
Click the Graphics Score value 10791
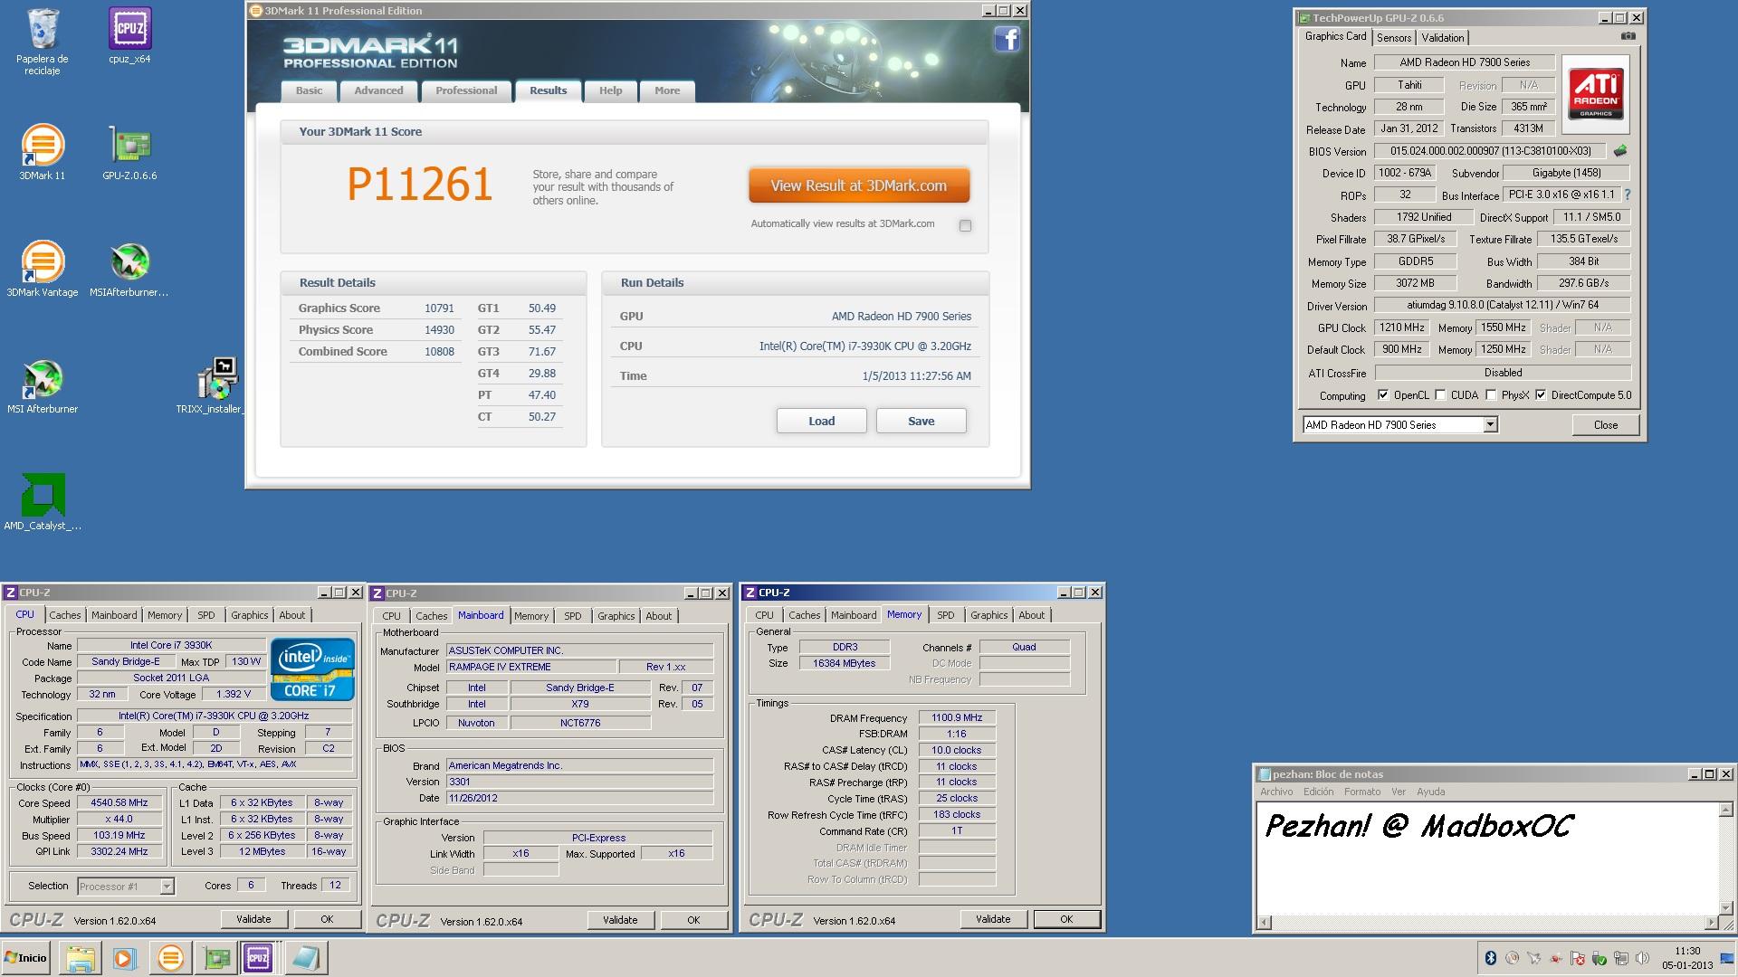[x=439, y=308]
